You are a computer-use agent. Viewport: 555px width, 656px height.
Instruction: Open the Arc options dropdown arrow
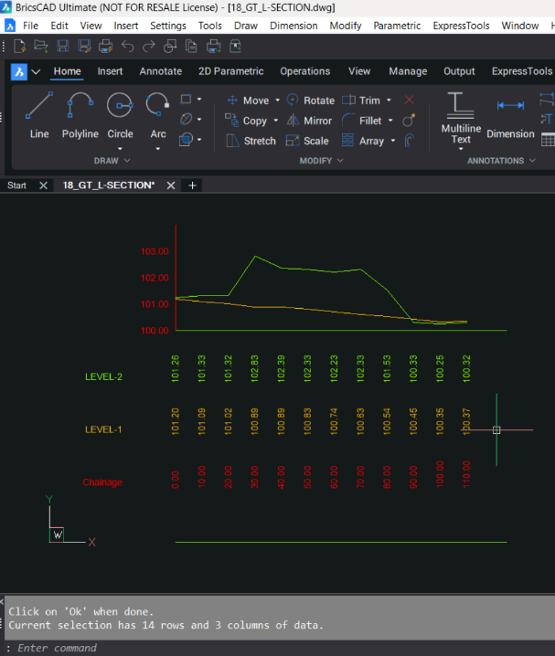pyautogui.click(x=158, y=147)
